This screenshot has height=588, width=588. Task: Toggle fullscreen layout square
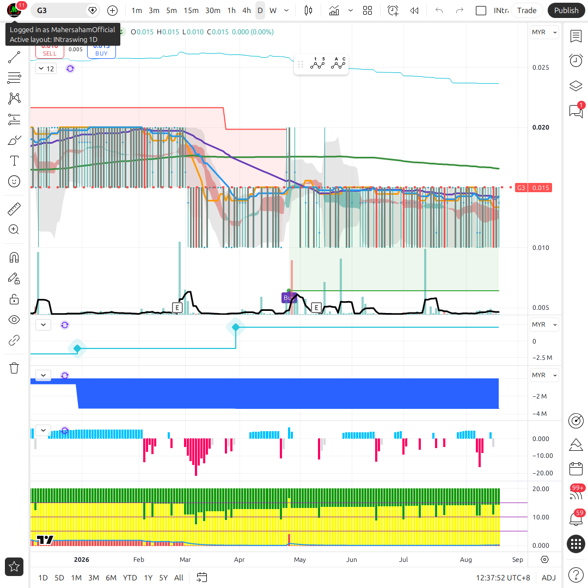481,10
